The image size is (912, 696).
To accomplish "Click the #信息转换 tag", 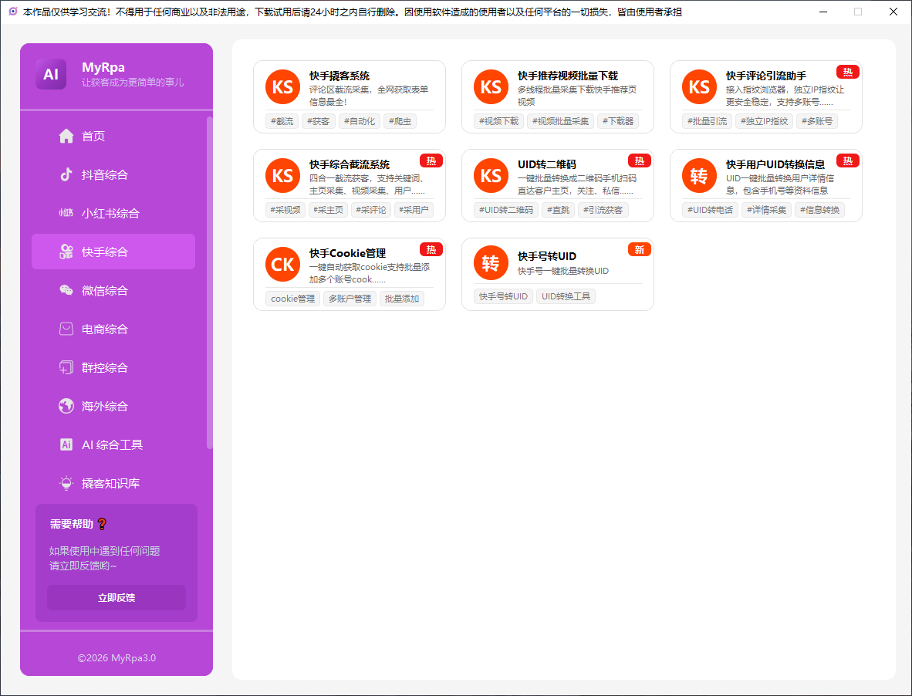I will [820, 210].
